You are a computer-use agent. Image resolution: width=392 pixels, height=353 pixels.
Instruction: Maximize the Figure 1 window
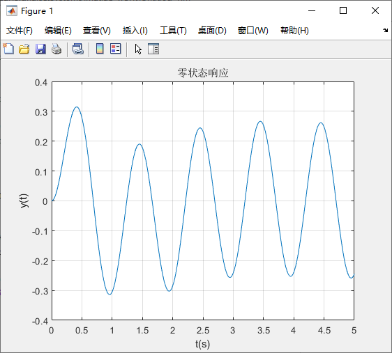[343, 10]
